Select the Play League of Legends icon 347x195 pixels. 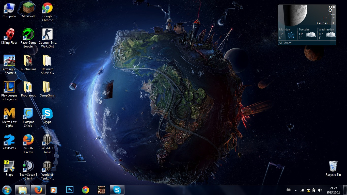click(9, 91)
